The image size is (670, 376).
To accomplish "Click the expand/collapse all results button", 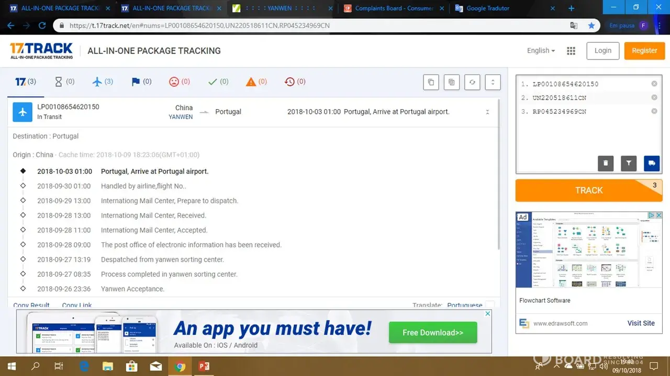I will tap(493, 82).
